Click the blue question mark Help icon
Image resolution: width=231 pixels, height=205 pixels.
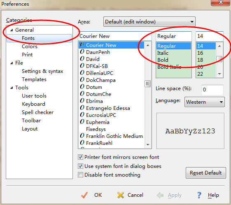pyautogui.click(x=199, y=195)
